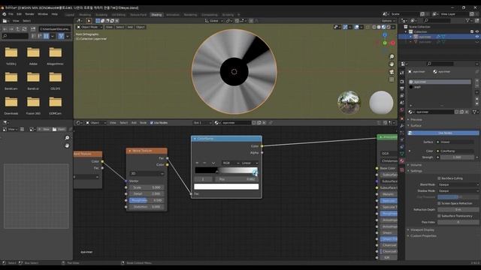The width and height of the screenshot is (481, 270).
Task: Open Noise Texture 3D dimensions dropdown
Action: [x=147, y=173]
